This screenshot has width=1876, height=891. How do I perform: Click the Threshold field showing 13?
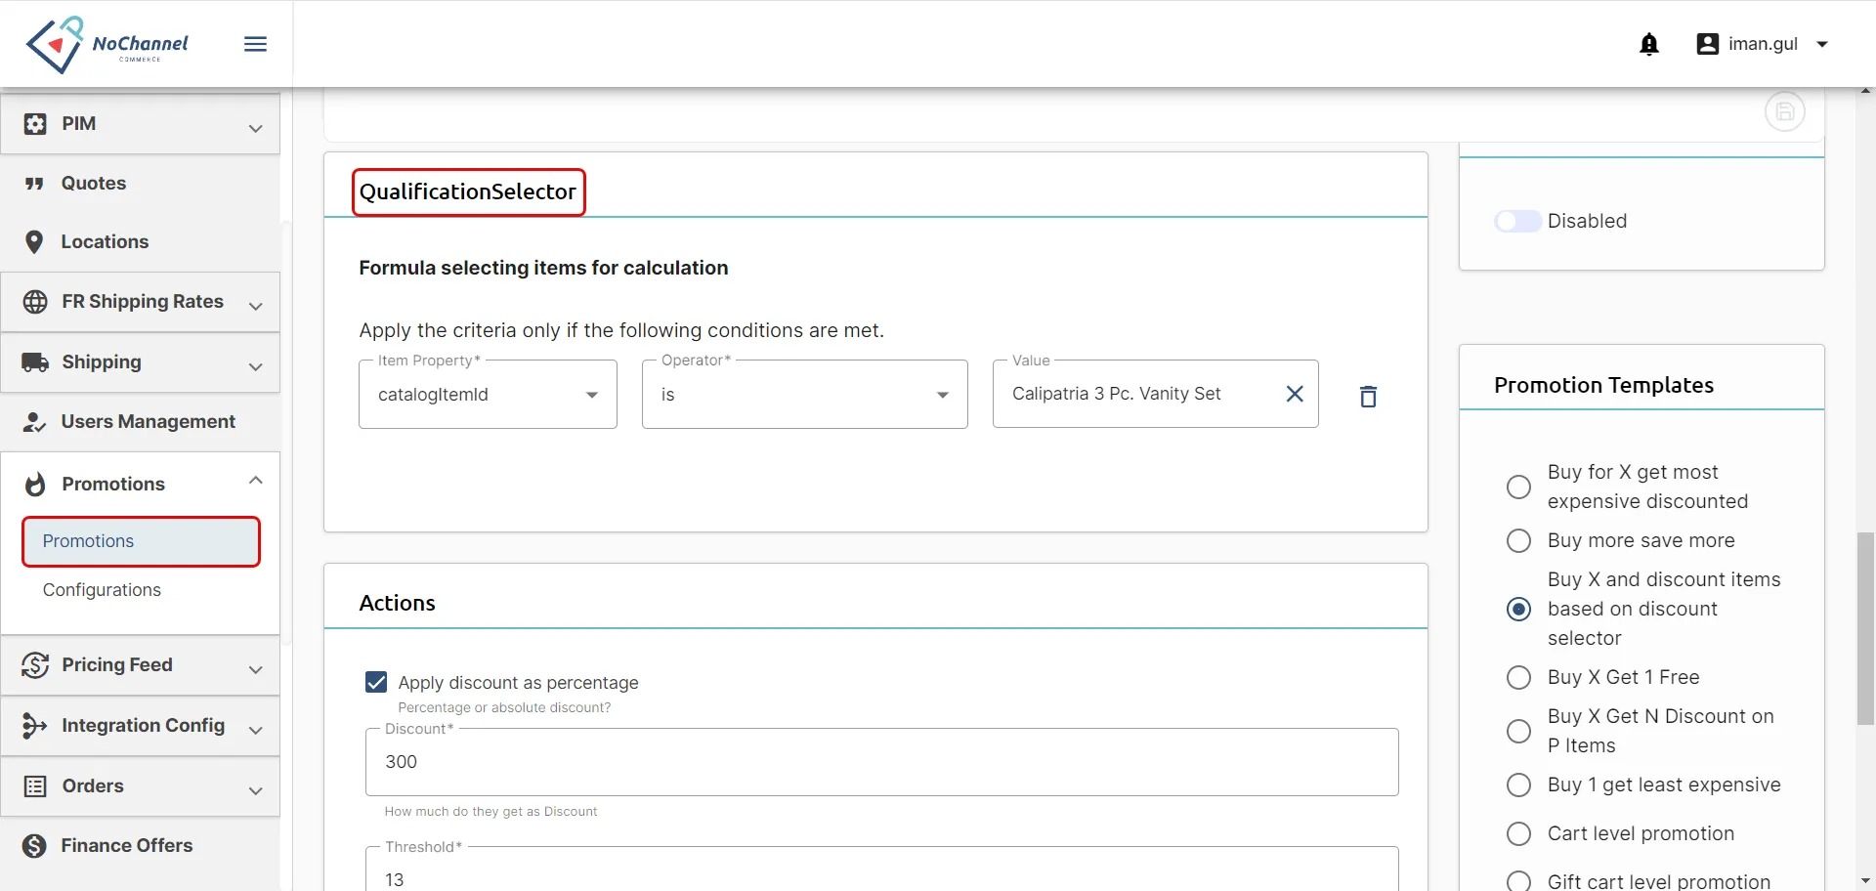881,870
